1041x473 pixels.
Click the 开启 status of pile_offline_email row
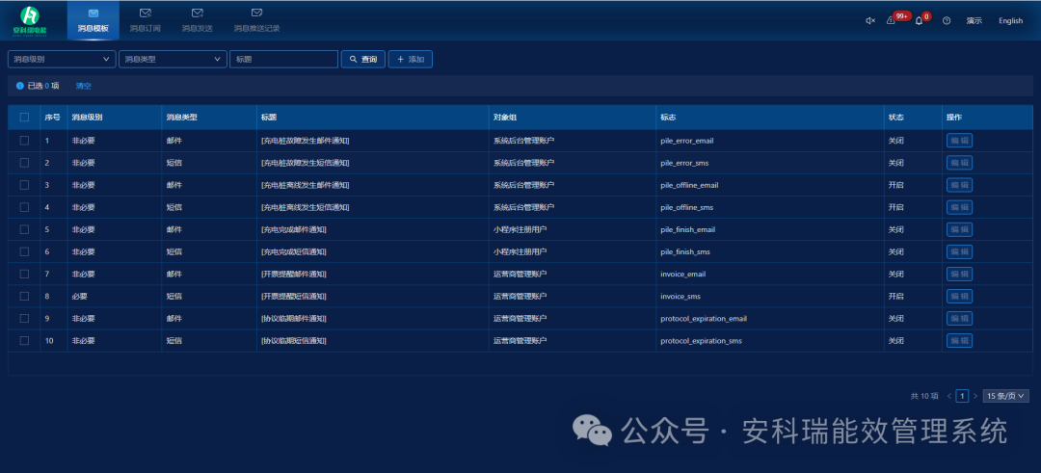point(895,185)
